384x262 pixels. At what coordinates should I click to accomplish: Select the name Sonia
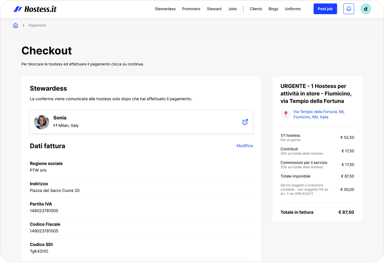pyautogui.click(x=60, y=118)
